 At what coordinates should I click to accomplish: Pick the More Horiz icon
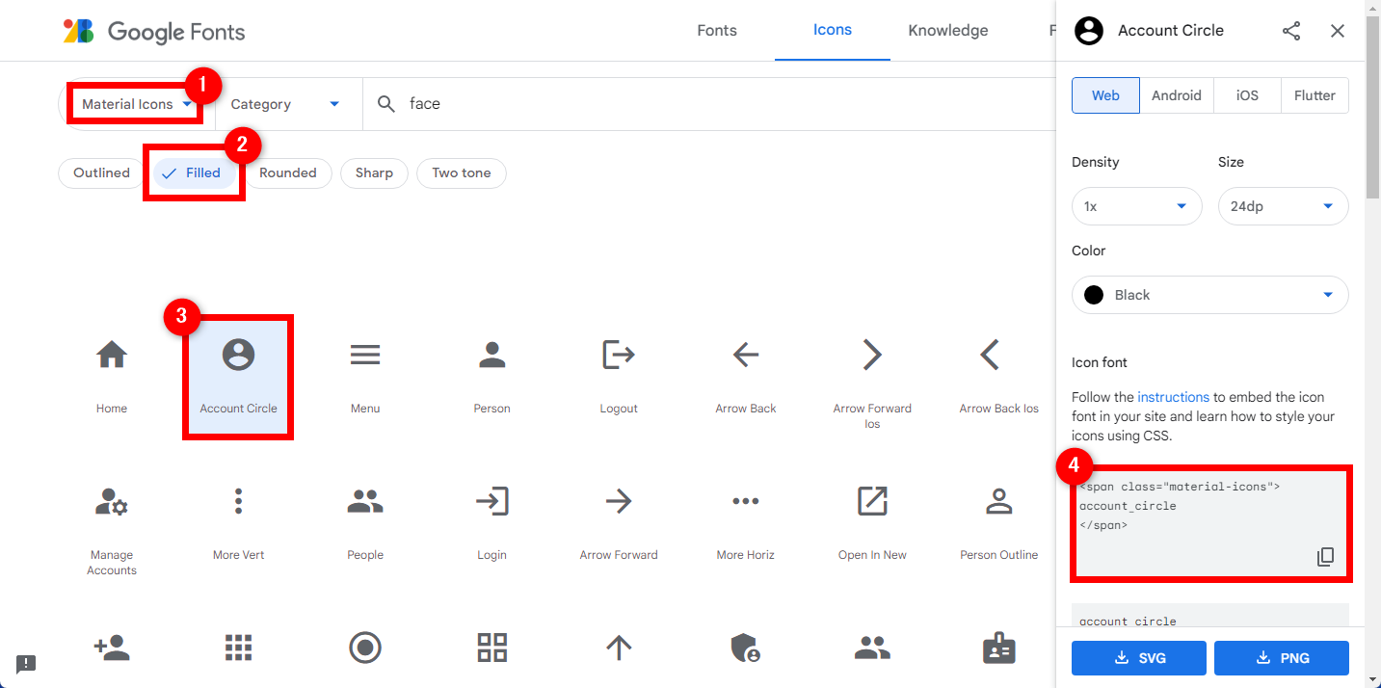click(746, 501)
